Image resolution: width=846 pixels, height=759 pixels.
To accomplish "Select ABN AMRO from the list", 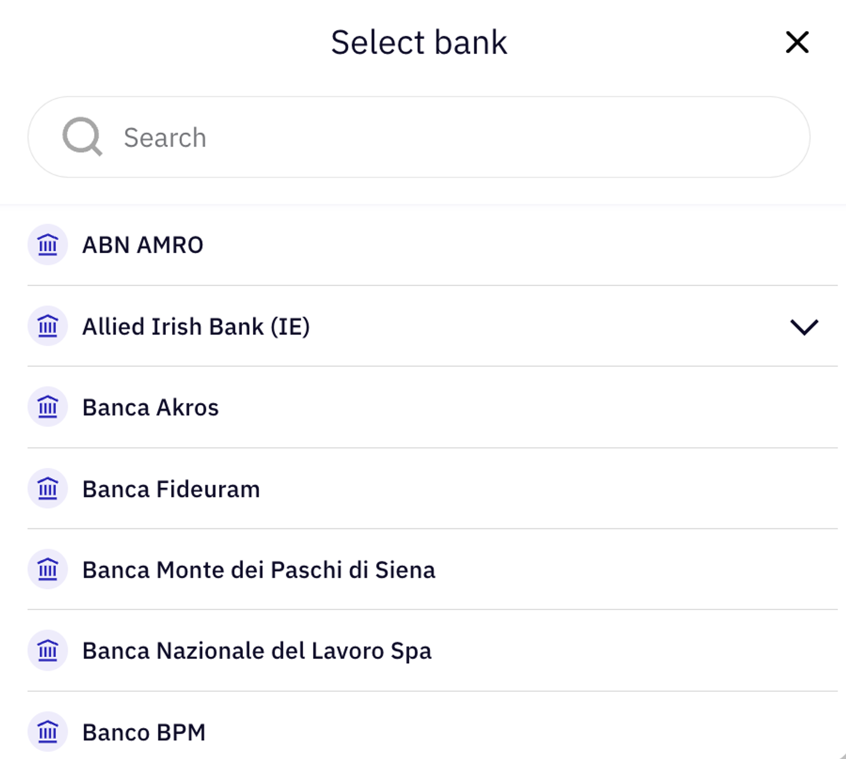I will pyautogui.click(x=143, y=245).
